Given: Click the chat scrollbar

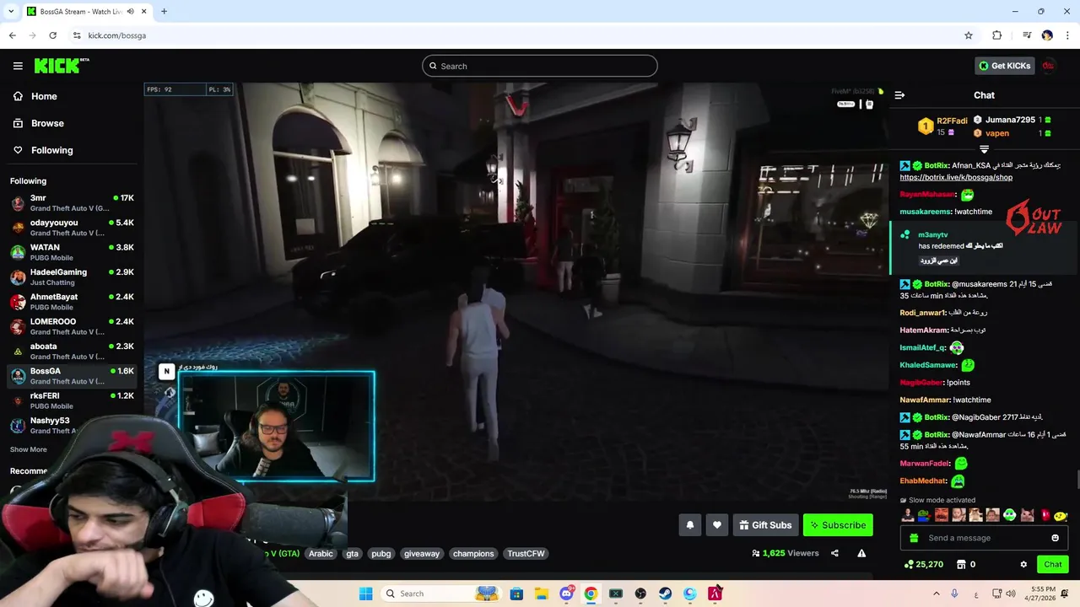Looking at the screenshot, I should pyautogui.click(x=1077, y=481).
